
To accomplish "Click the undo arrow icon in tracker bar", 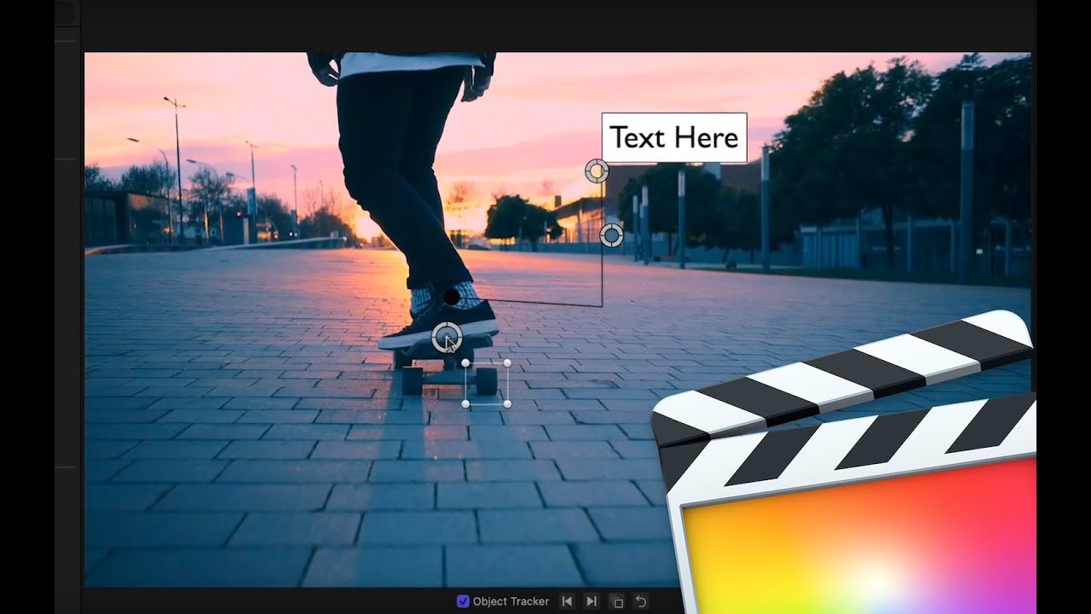I will [x=641, y=601].
